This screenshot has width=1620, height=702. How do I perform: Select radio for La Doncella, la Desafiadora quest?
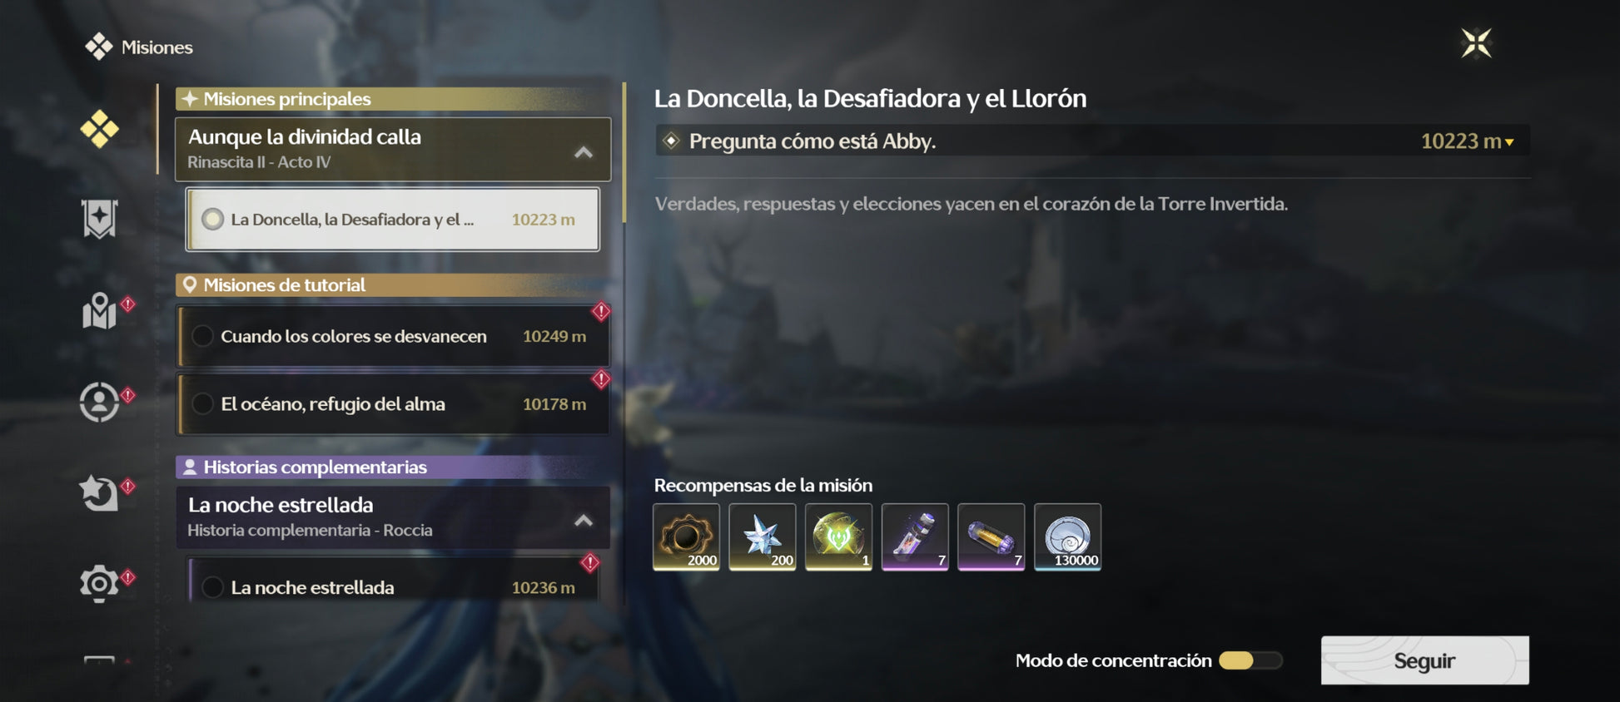click(213, 220)
